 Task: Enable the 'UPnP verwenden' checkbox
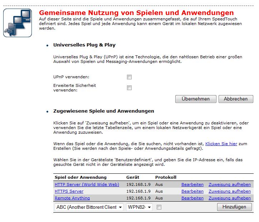click(129, 77)
